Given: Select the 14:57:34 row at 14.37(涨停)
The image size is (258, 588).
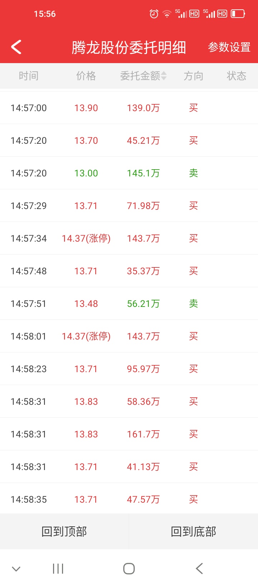Looking at the screenshot, I should click(129, 238).
